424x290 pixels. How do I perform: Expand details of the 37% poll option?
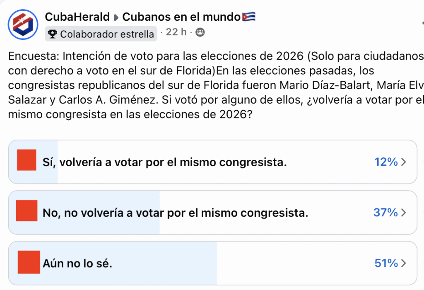(402, 213)
